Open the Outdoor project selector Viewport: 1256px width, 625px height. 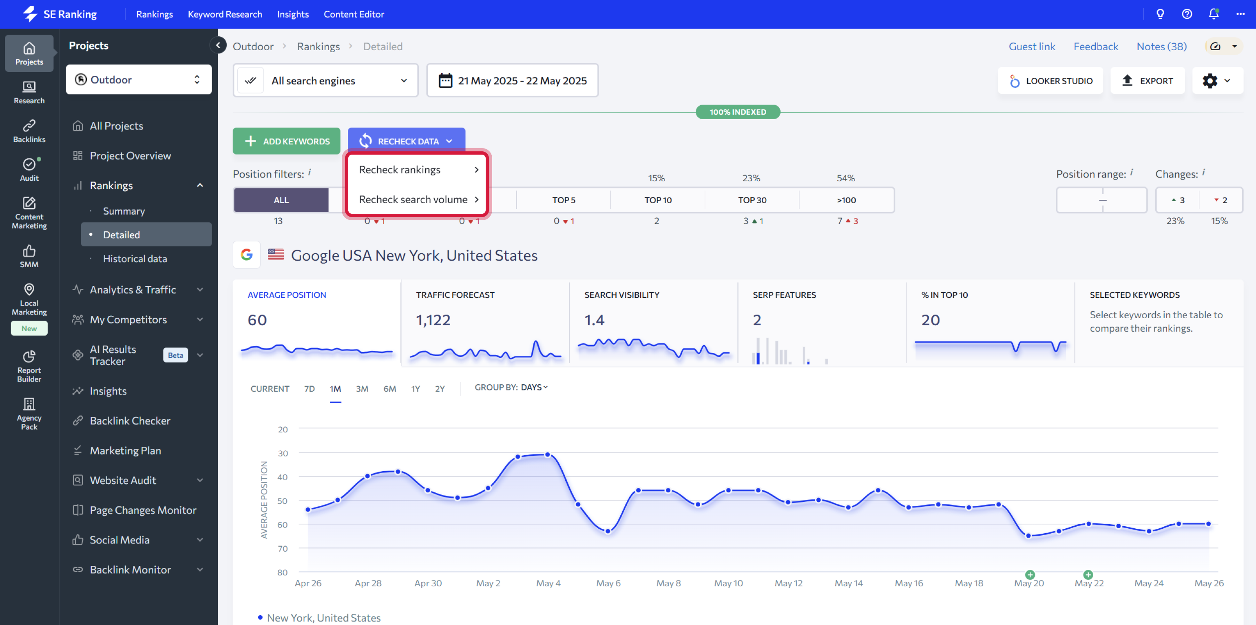(x=139, y=80)
